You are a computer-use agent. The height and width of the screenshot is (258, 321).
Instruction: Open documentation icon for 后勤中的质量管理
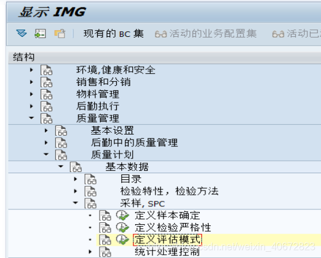click(x=61, y=143)
